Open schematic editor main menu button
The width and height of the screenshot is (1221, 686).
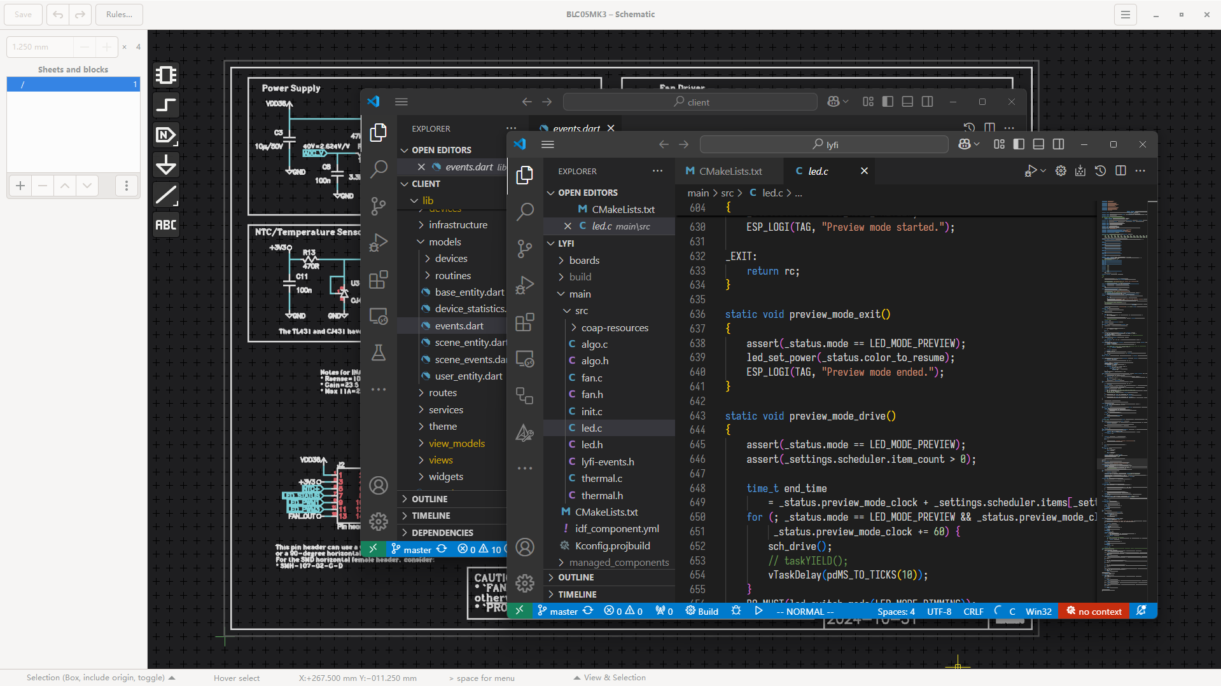(x=1126, y=14)
